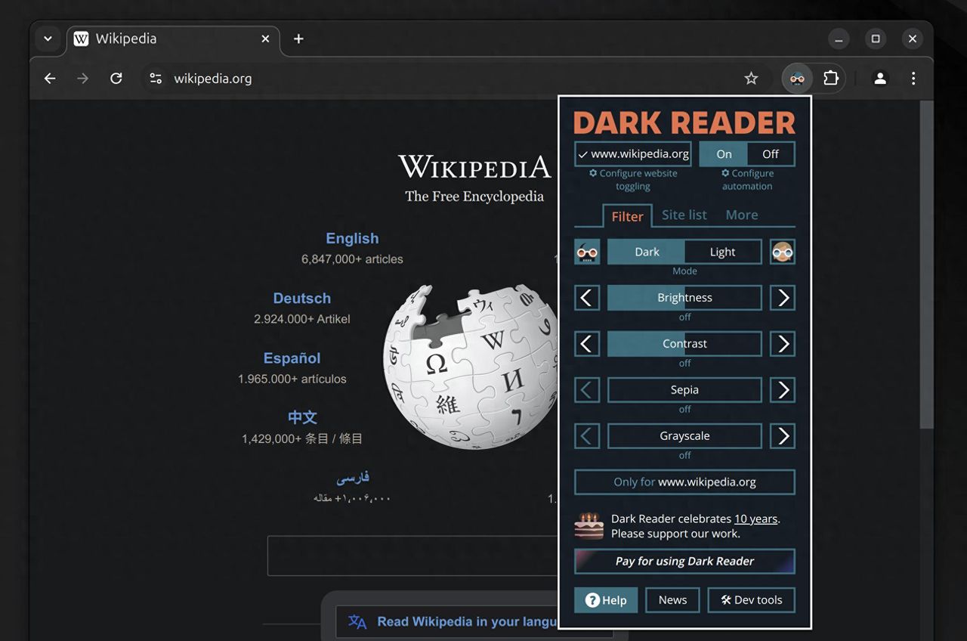Open Dev tools
967x641 pixels.
click(752, 600)
